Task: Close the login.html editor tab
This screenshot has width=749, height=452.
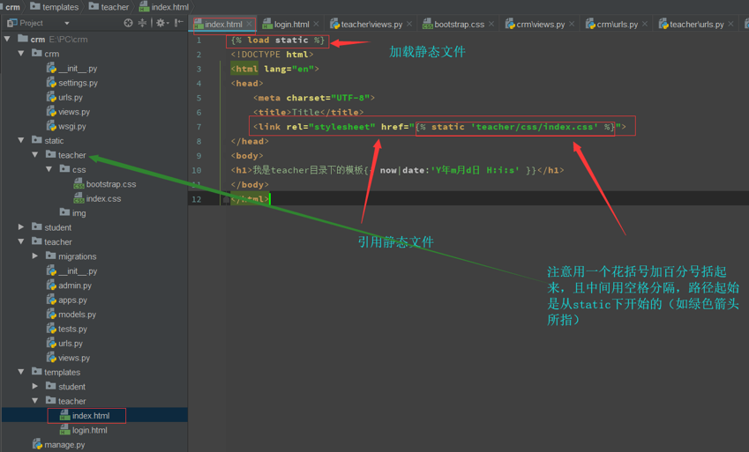Action: pyautogui.click(x=318, y=24)
